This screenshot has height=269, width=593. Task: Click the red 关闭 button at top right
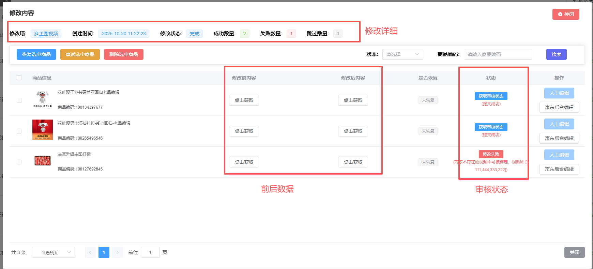coord(565,14)
